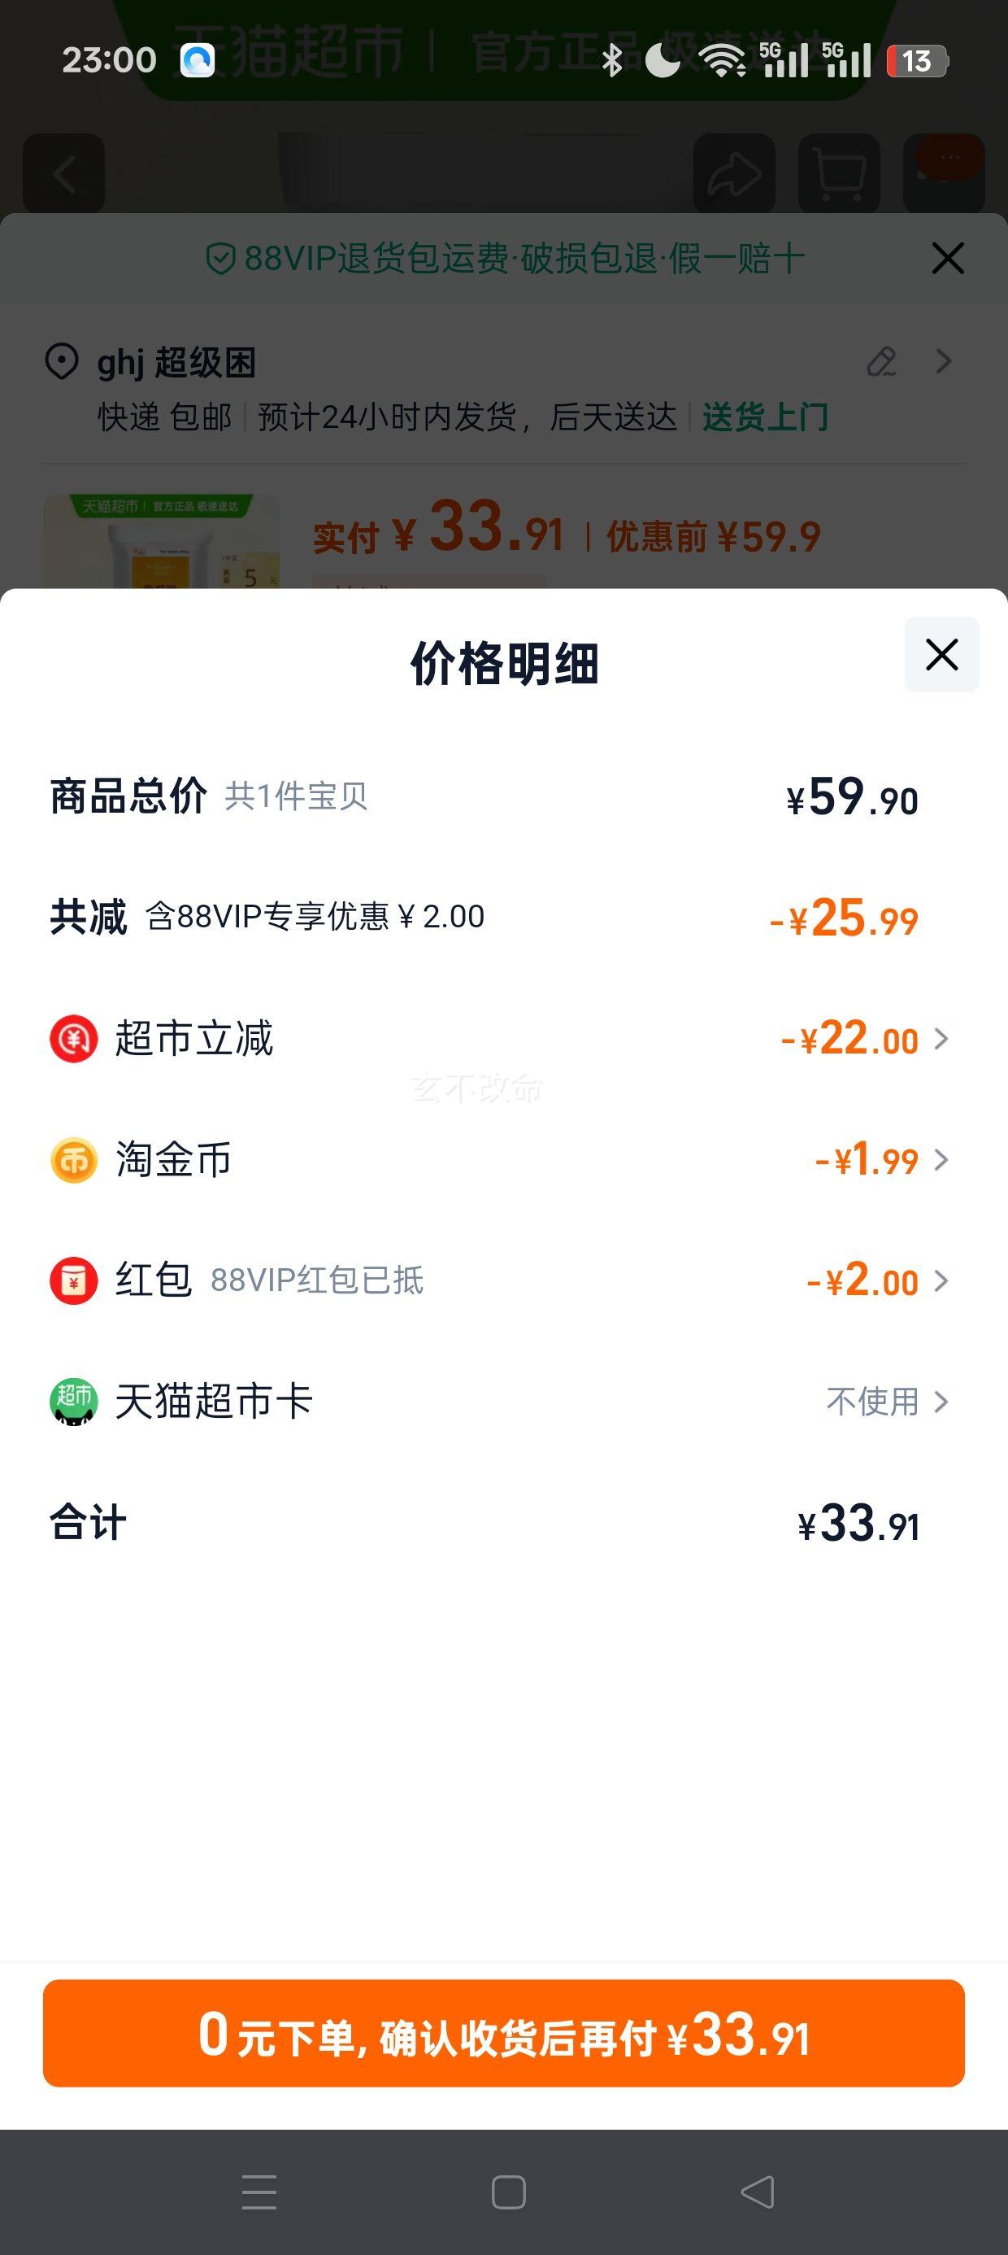Viewport: 1008px width, 2255px height.
Task: Tap 0元下单 confirm order button
Action: pyautogui.click(x=504, y=2033)
